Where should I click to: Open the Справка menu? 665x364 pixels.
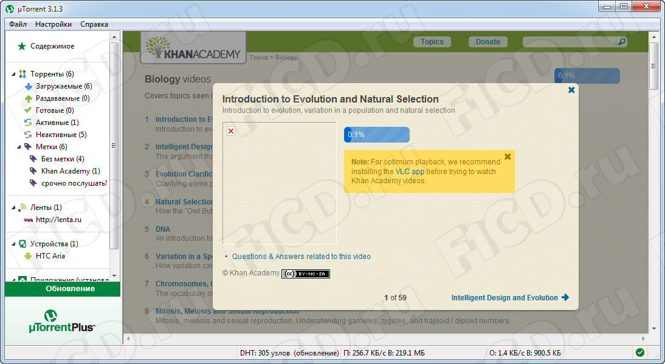(94, 24)
